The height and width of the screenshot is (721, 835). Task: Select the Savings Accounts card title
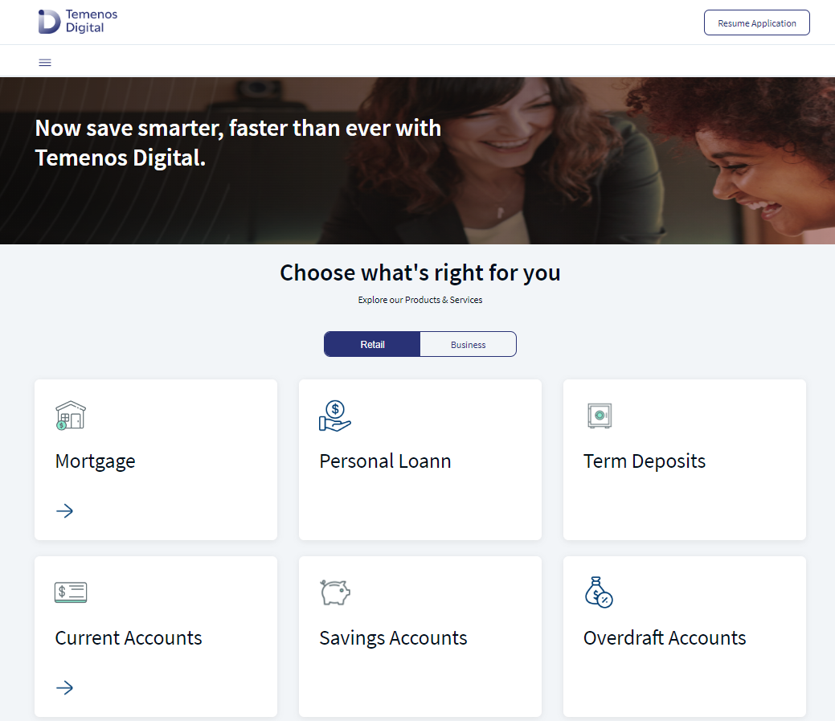coord(393,638)
